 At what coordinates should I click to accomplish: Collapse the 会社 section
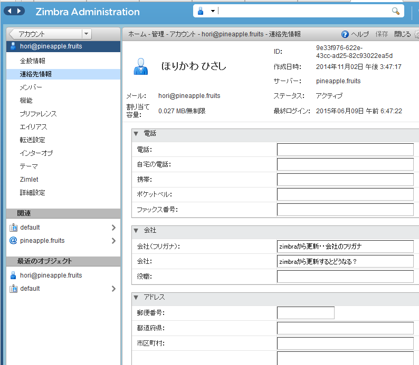point(136,231)
